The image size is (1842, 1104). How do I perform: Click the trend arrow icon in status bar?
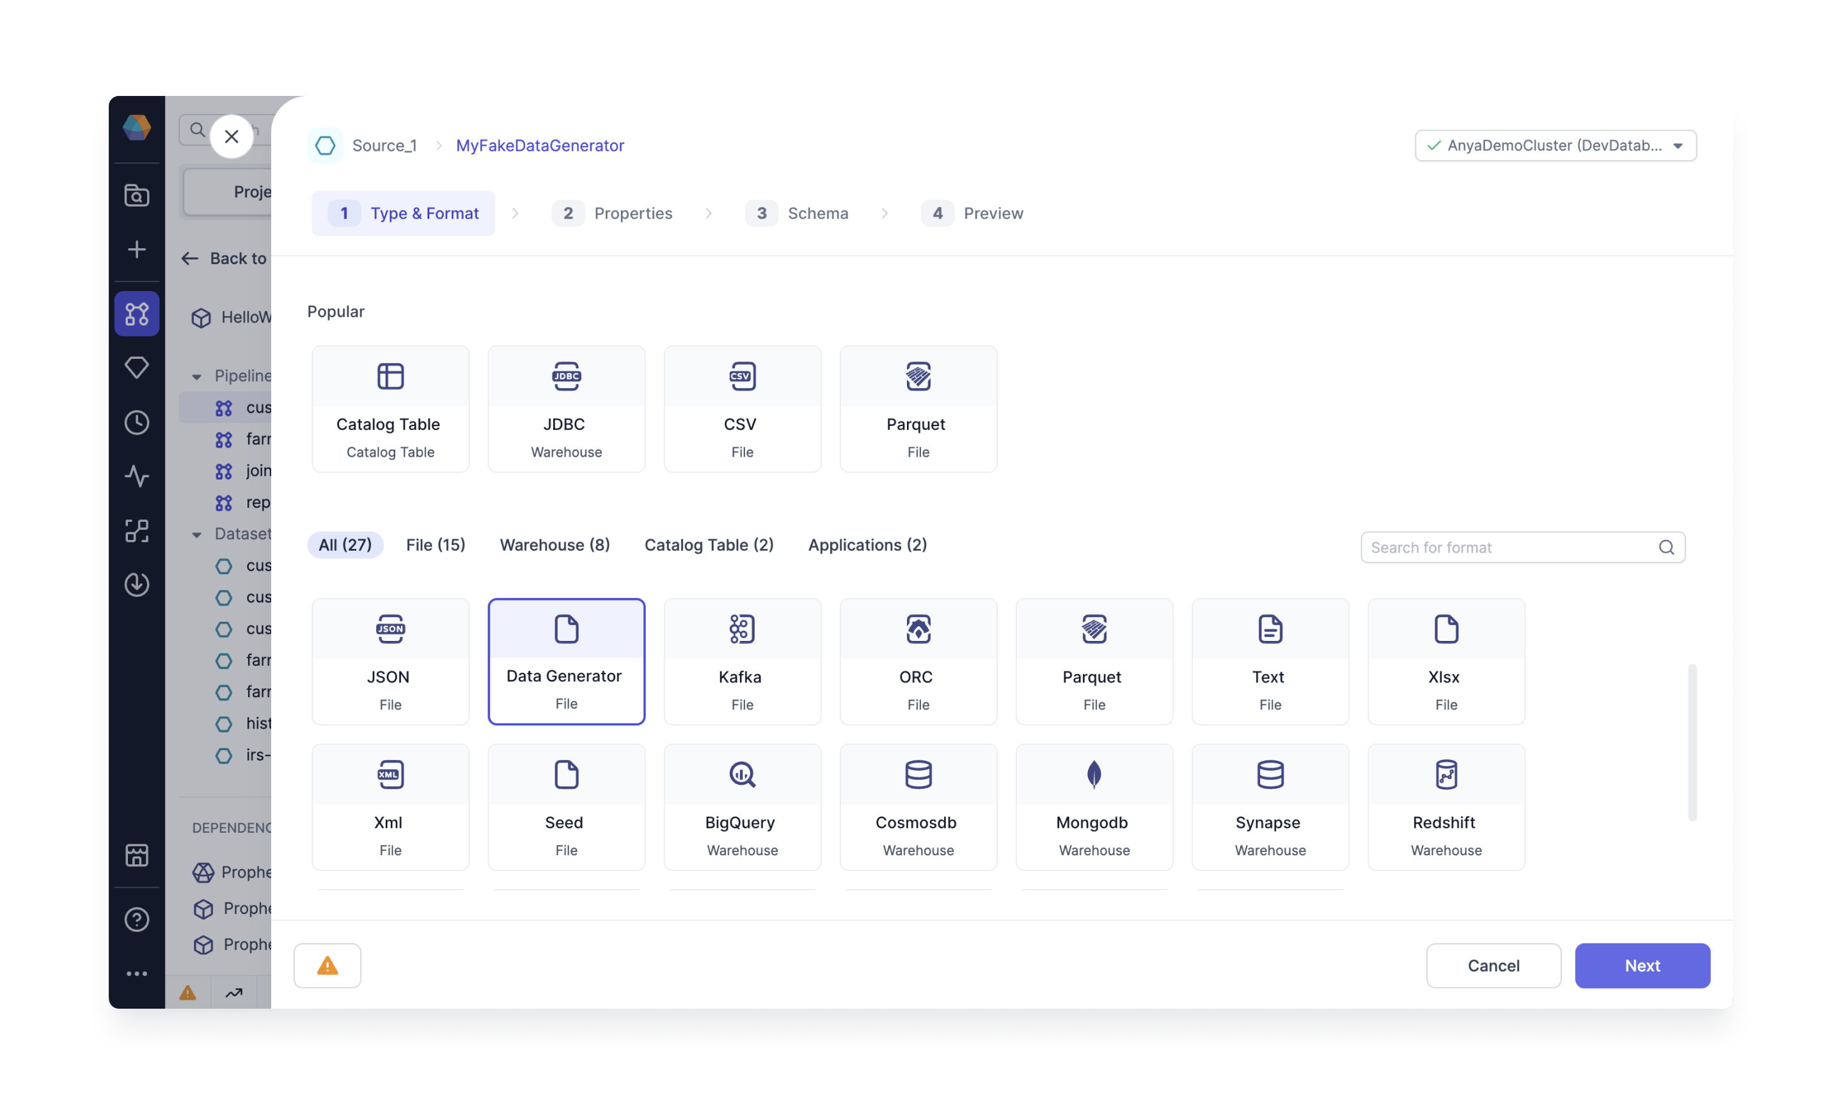(233, 993)
